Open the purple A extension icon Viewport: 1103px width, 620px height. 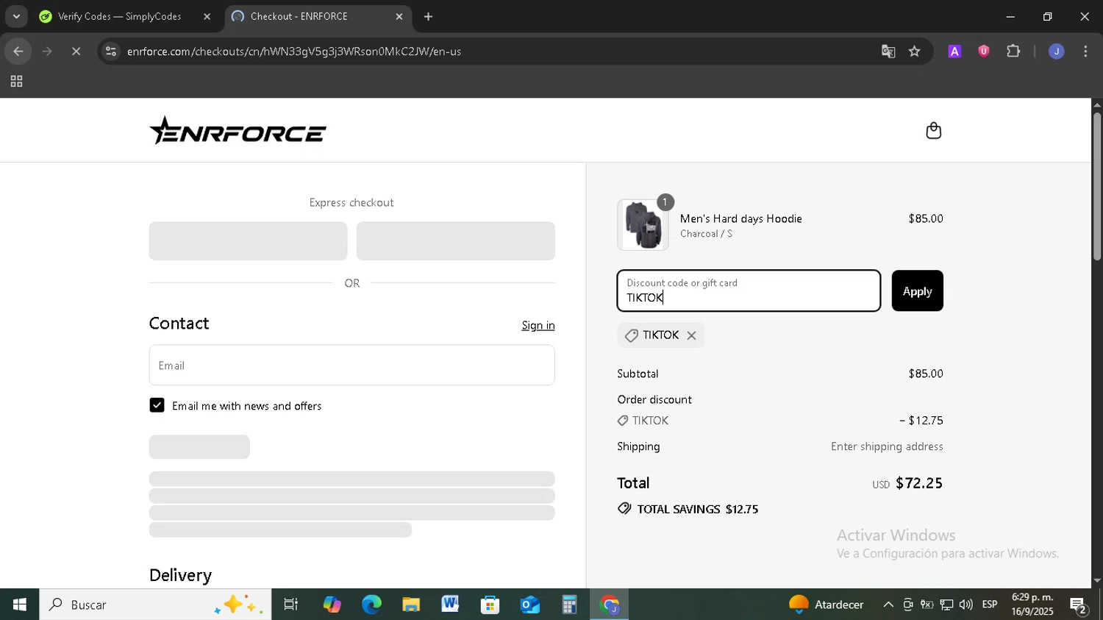coord(954,51)
